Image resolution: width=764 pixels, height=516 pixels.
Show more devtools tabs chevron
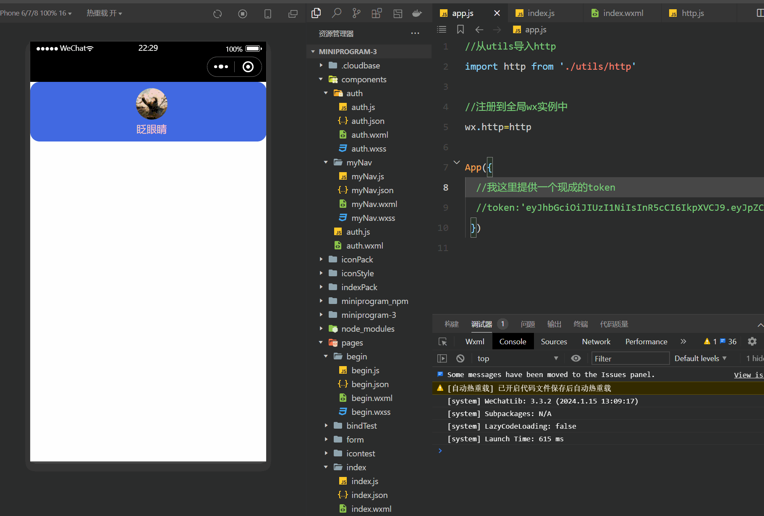pos(683,342)
